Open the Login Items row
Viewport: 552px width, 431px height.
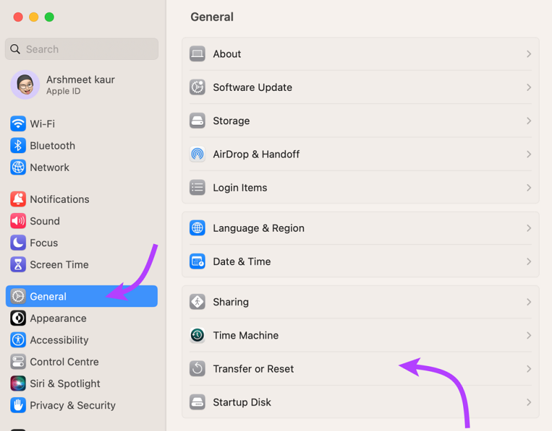pyautogui.click(x=239, y=188)
